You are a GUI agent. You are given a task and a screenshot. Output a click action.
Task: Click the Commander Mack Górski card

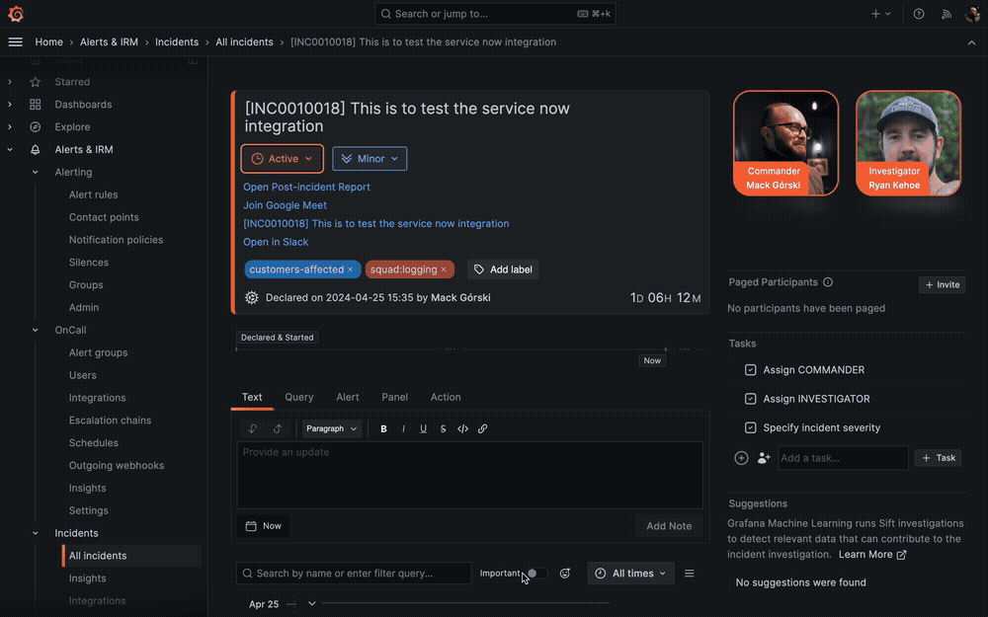point(785,143)
